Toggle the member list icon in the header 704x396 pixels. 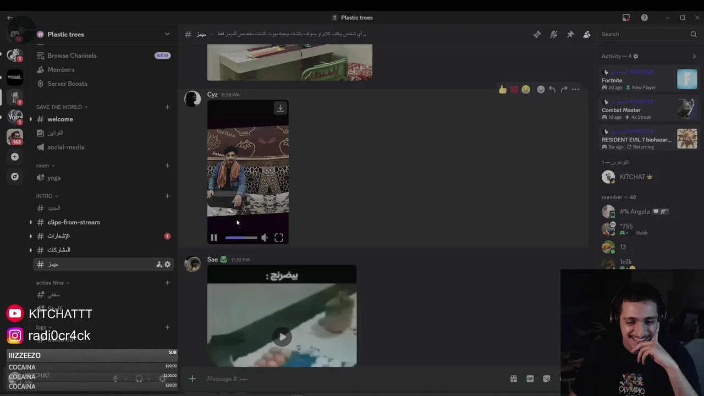click(587, 34)
